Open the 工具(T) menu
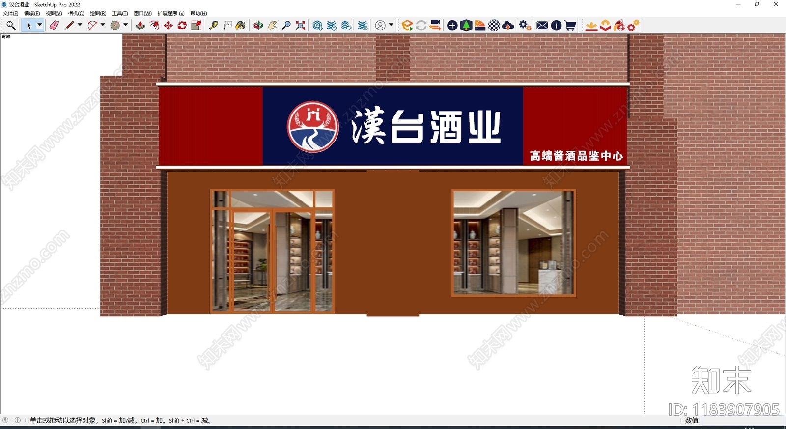 tap(120, 13)
